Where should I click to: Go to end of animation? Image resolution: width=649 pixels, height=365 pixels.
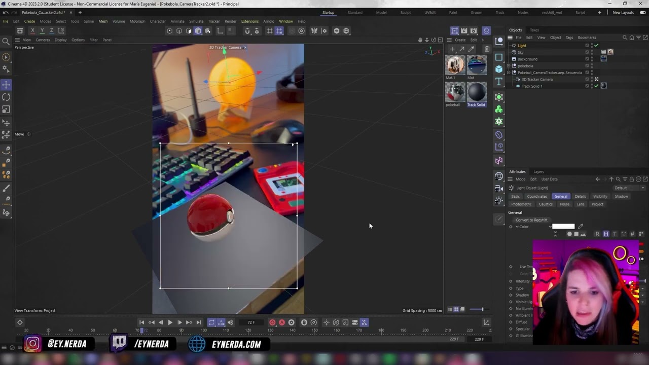click(x=199, y=322)
